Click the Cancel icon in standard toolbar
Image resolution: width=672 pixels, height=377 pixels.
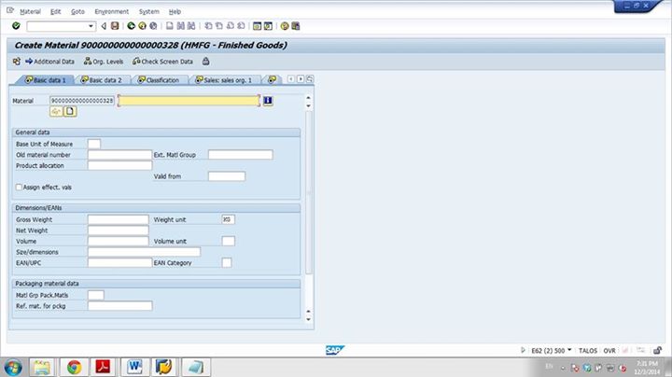pyautogui.click(x=153, y=26)
